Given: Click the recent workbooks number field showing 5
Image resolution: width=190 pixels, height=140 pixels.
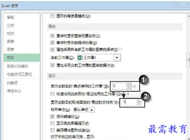Looking at the screenshot, I should click(x=119, y=86).
